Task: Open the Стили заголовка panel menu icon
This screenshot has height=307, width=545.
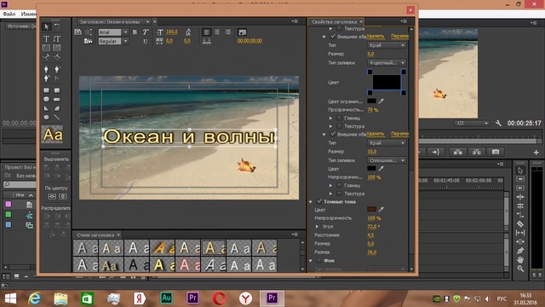Action: (x=295, y=235)
